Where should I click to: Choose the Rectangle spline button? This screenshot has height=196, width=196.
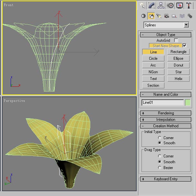click(178, 52)
